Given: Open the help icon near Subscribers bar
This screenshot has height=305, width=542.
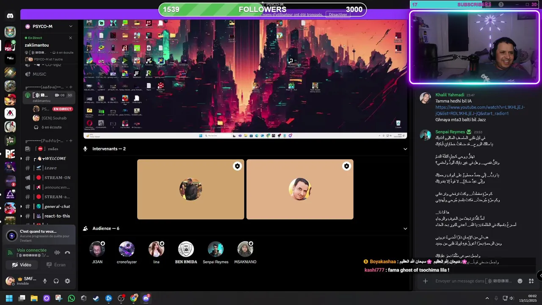Looking at the screenshot, I should coord(501,4).
